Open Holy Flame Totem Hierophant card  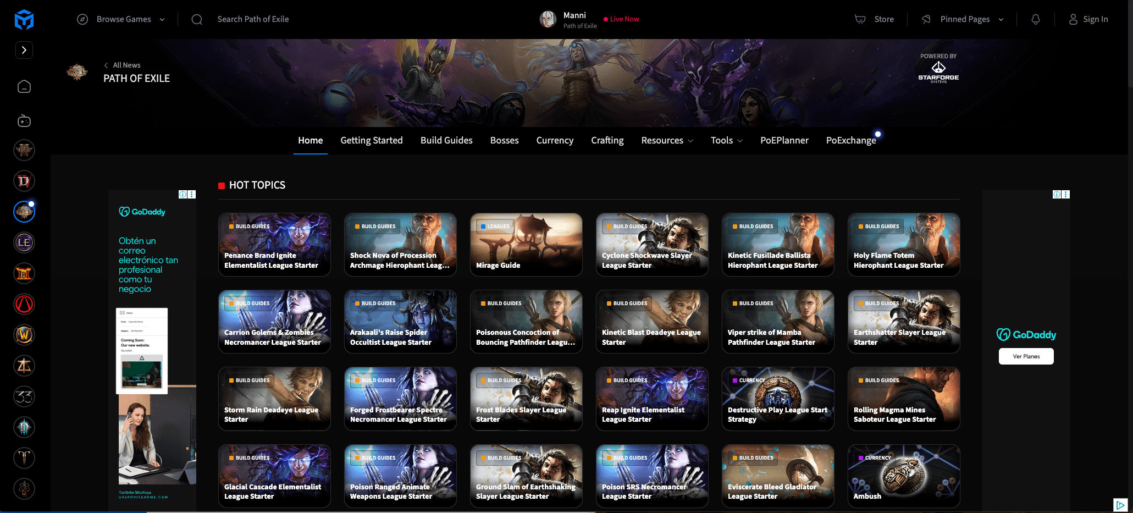(904, 245)
